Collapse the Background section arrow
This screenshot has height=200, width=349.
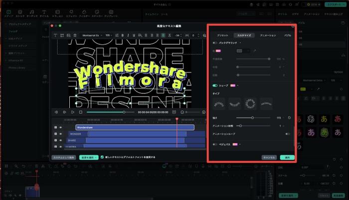pos(240,43)
